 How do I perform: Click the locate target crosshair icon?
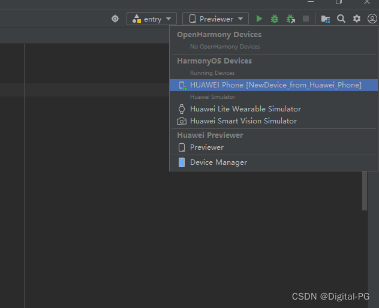coord(115,19)
